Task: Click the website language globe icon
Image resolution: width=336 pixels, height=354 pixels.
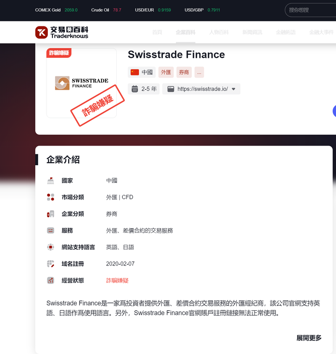Action: coord(51,247)
